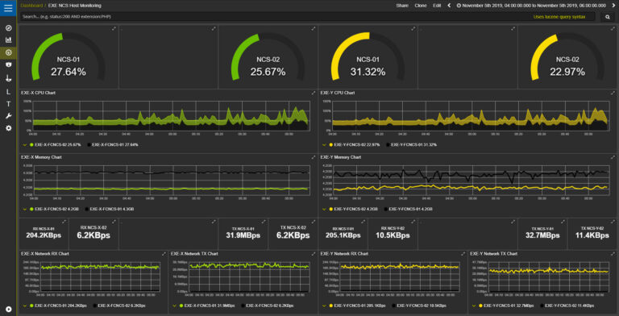Open Management gear icon in sidebar
This screenshot has height=316, width=619.
pos(8,128)
